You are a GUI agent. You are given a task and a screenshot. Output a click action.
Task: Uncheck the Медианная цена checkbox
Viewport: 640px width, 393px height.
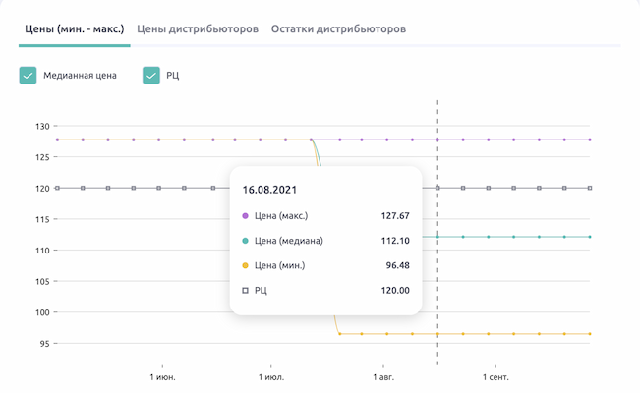pyautogui.click(x=28, y=76)
